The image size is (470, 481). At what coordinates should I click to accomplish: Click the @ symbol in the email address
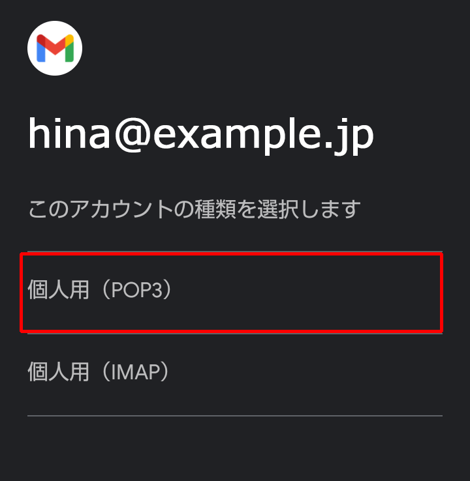point(133,135)
